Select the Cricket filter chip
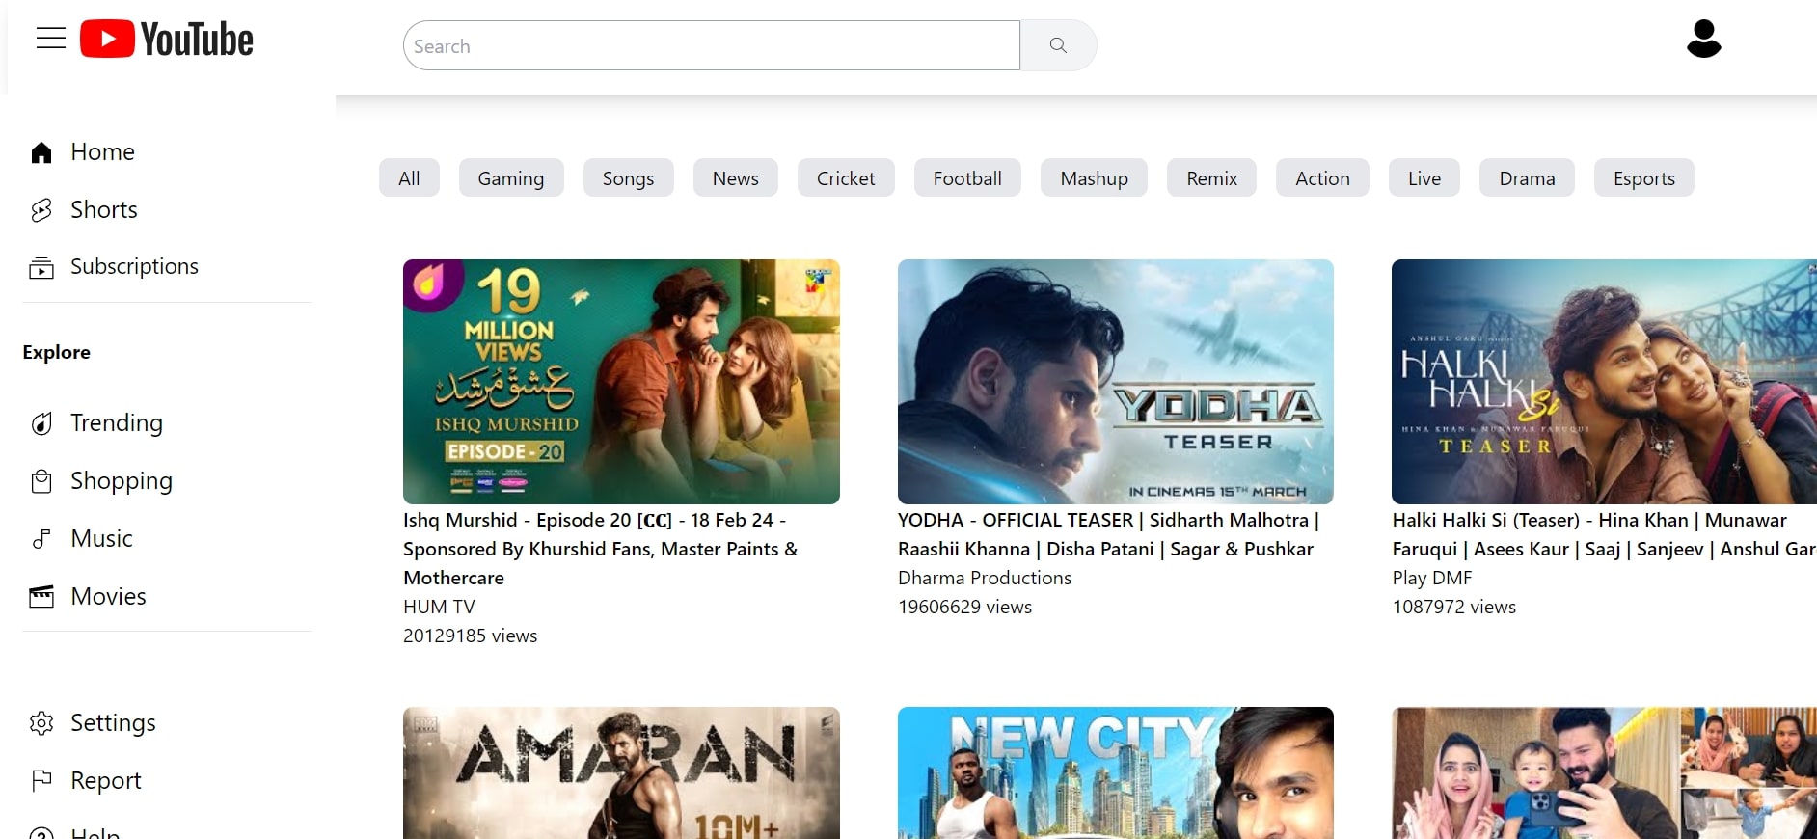 point(846,178)
